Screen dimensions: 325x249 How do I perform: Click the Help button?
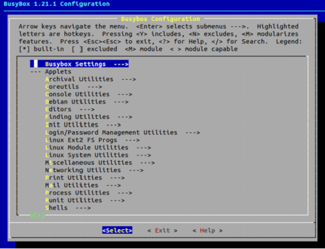207,230
